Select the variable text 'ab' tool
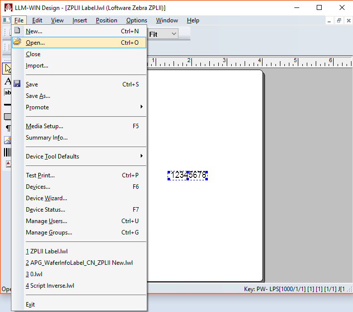The height and width of the screenshot is (312, 353). click(7, 92)
